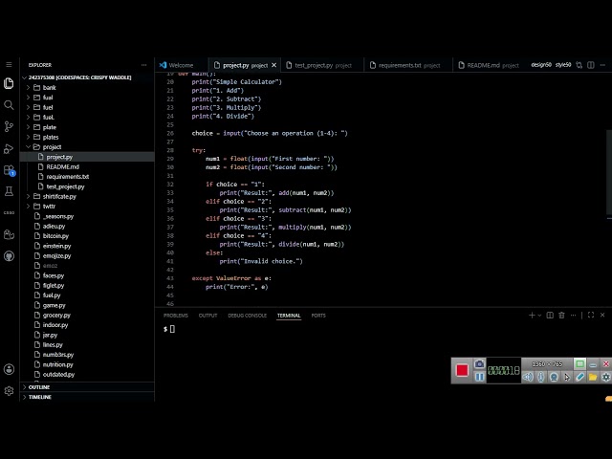Open the PROBLEMS panel tab
Image resolution: width=612 pixels, height=459 pixels.
tap(176, 316)
